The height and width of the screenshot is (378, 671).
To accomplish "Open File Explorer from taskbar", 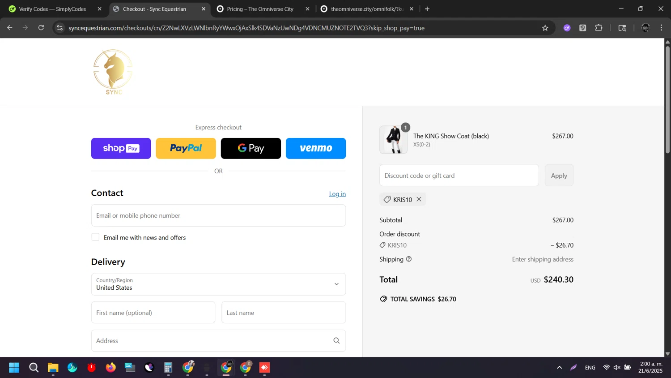I will 53,368.
